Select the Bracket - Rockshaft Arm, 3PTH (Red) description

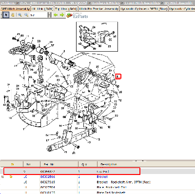pyautogui.click(x=123, y=182)
